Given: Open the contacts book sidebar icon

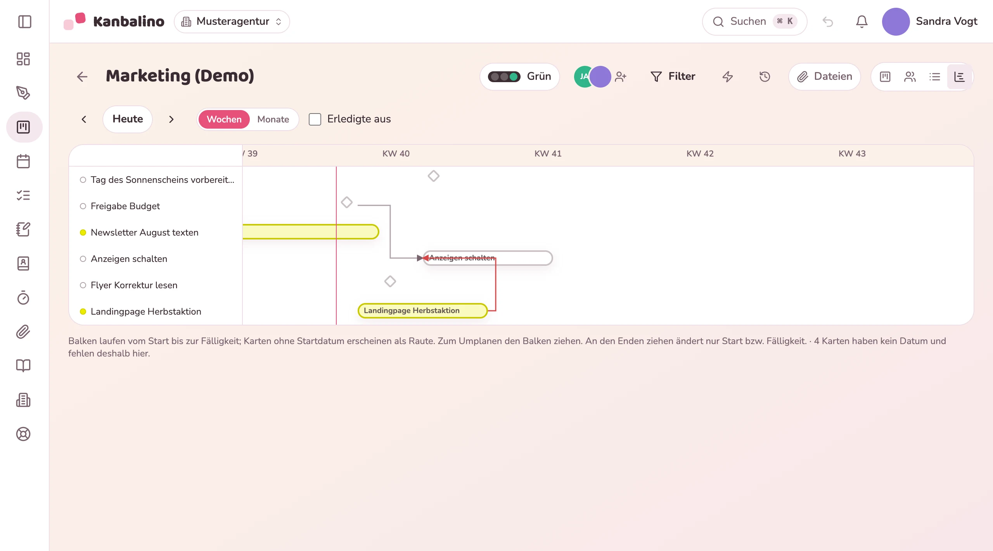Looking at the screenshot, I should [23, 263].
